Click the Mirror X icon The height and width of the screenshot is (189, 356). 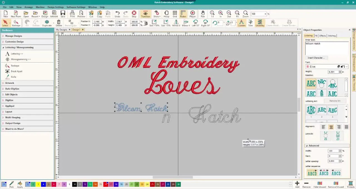(x=176, y=23)
